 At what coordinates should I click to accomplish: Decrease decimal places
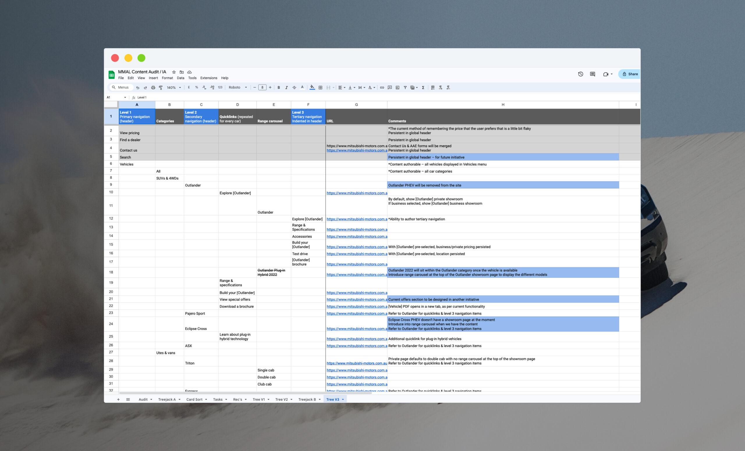click(204, 87)
